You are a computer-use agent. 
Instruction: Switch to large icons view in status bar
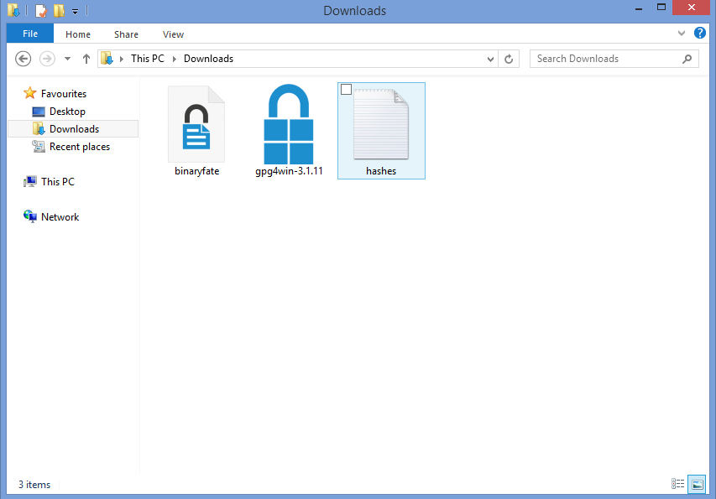698,484
